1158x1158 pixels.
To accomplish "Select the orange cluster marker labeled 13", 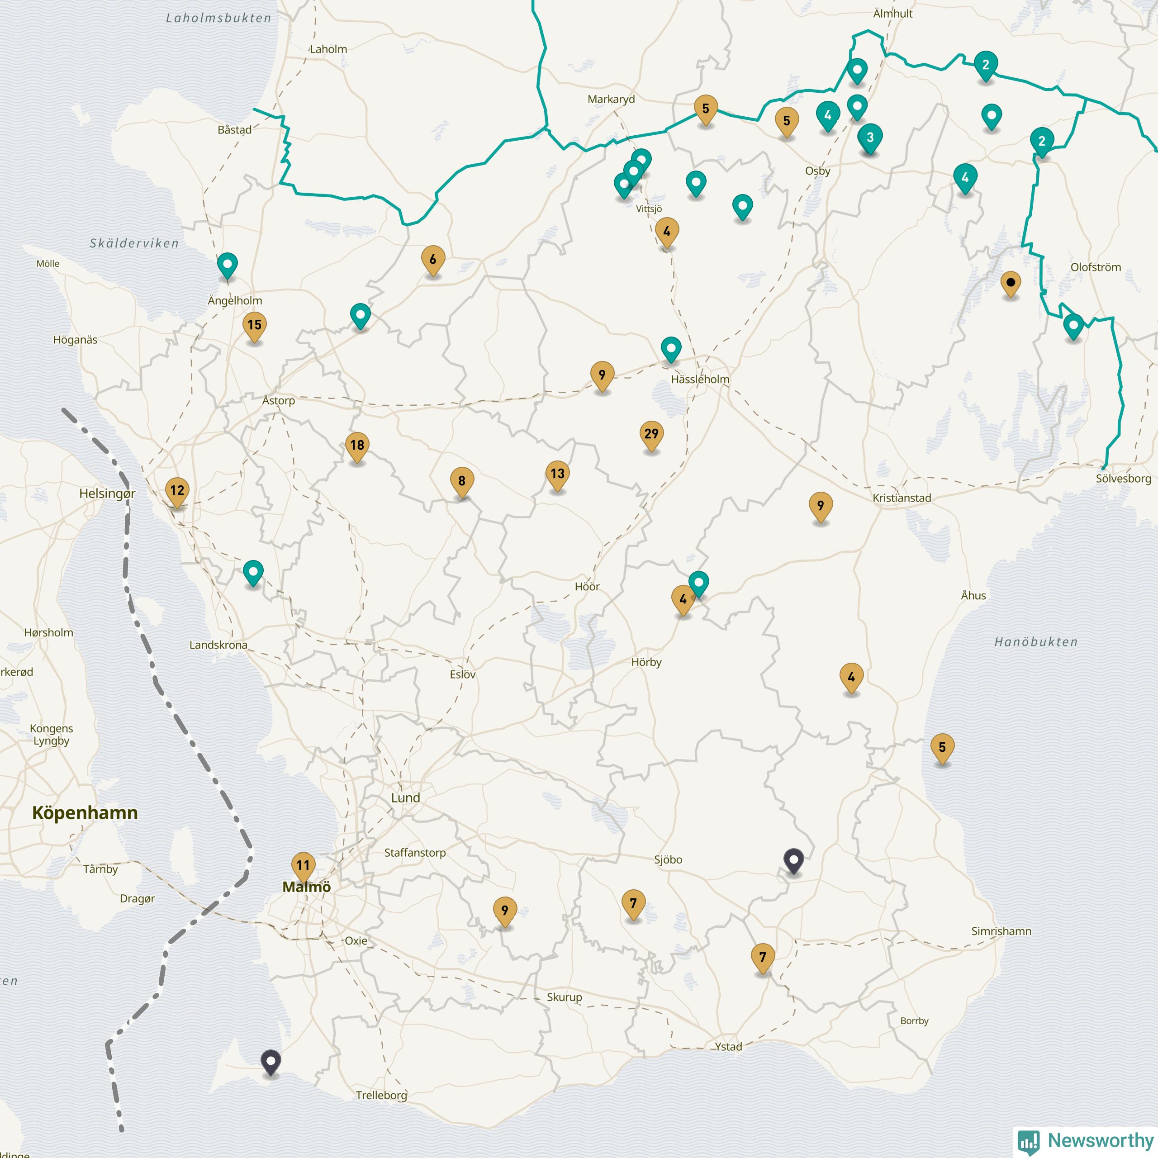I will click(557, 475).
